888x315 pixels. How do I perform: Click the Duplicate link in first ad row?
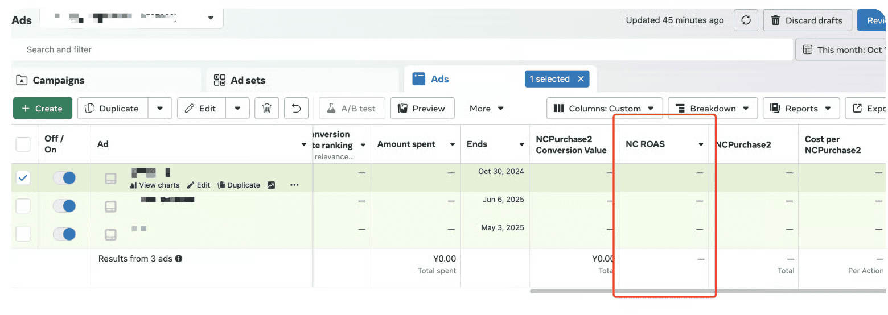(239, 185)
